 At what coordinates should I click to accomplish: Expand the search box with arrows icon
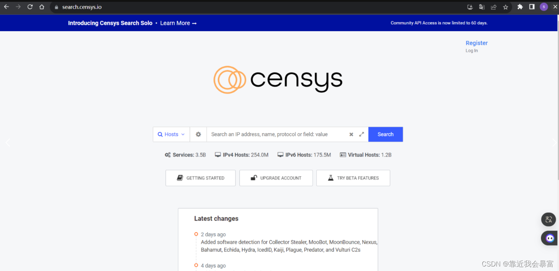[361, 134]
